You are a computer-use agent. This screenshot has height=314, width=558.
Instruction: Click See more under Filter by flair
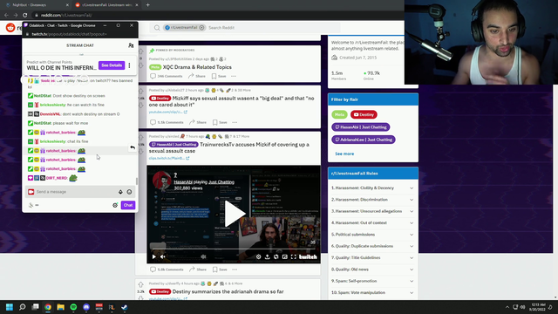[344, 154]
